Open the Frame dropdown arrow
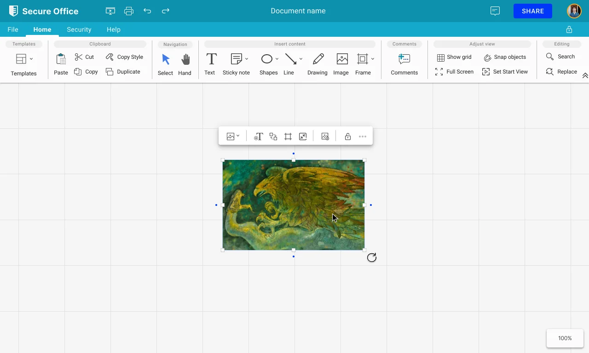This screenshot has width=589, height=353. pos(373,59)
